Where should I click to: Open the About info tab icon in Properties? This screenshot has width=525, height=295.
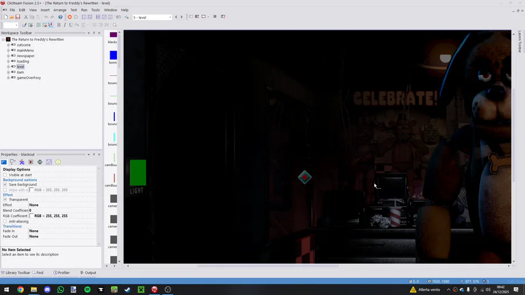58,162
